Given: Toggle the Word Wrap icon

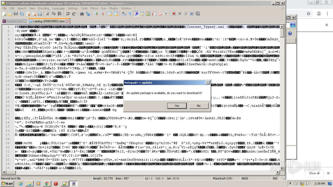Looking at the screenshot, I should pyautogui.click(x=124, y=14).
